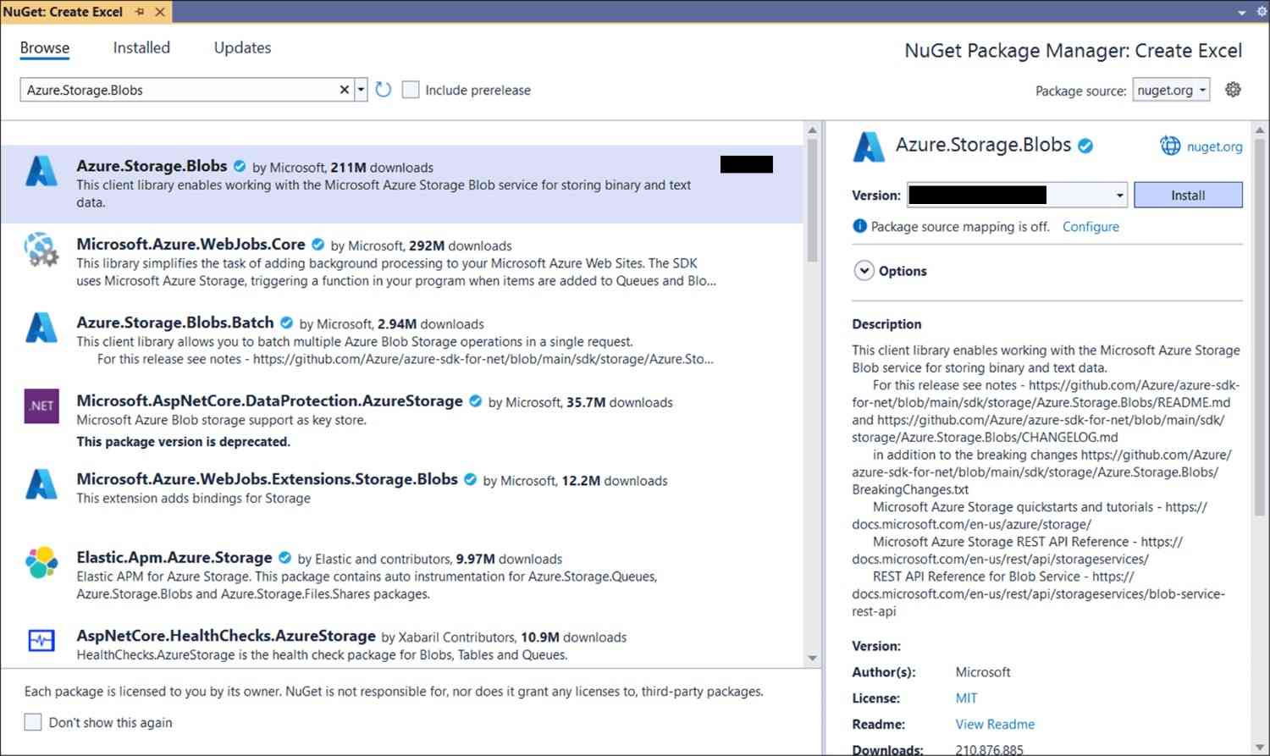The height and width of the screenshot is (756, 1270).
Task: Pin the NuGet document tab
Action: pos(140,12)
